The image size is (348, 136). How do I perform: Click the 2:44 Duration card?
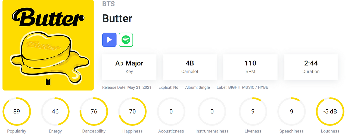[x=311, y=67]
